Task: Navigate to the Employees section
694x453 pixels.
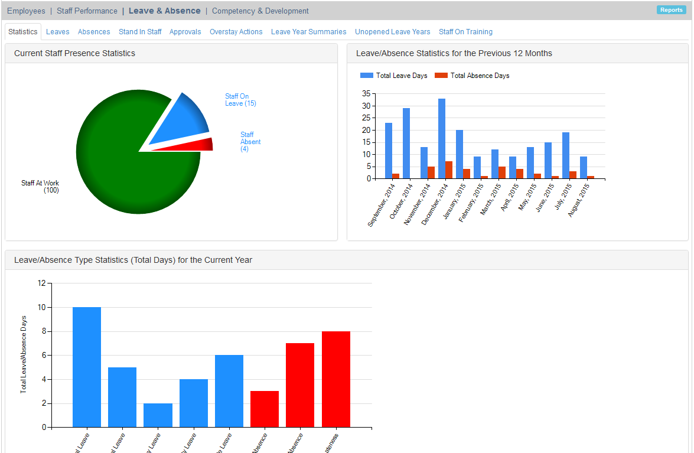Action: click(x=26, y=10)
